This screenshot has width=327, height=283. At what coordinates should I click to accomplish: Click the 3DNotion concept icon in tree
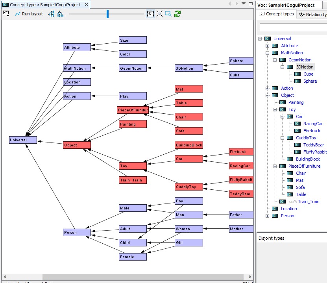pos(290,67)
